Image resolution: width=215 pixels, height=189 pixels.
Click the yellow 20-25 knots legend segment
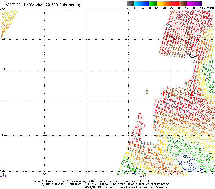(x=160, y=3)
